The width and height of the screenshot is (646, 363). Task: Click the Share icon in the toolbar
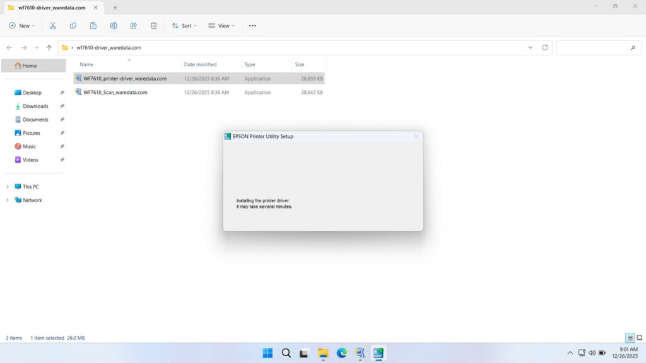133,26
